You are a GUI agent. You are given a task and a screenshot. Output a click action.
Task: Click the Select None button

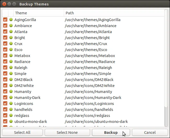click(67, 132)
